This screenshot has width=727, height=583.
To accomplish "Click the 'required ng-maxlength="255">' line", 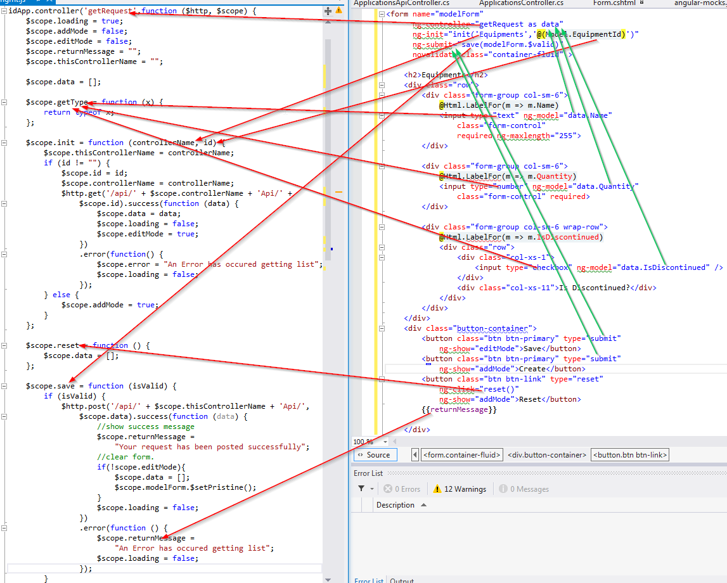I will 519,136.
